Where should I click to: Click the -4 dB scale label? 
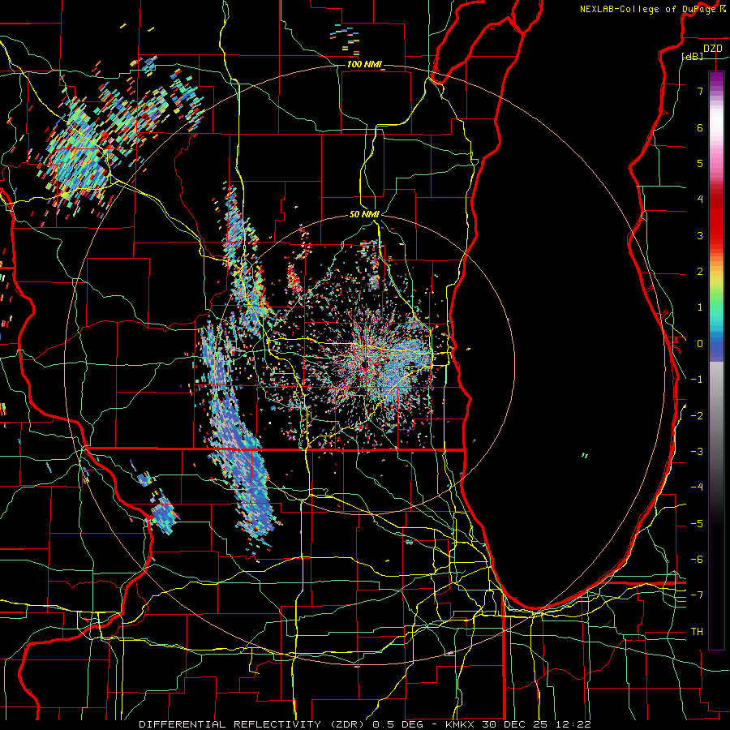point(697,487)
